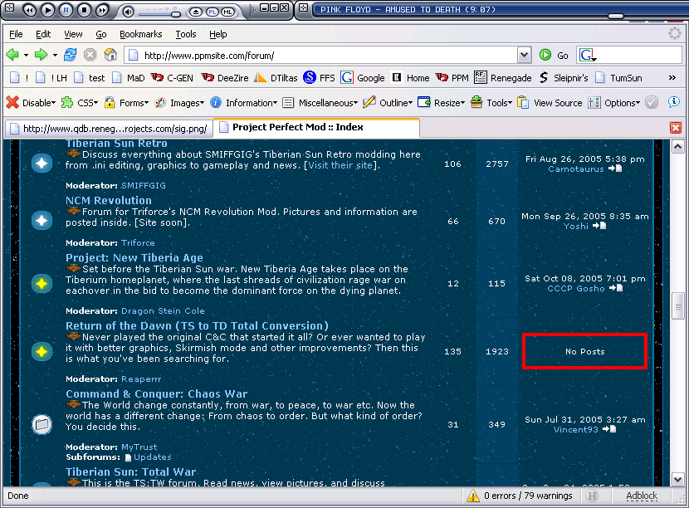
Task: Stop playback in the Winamp bar
Action: click(85, 10)
